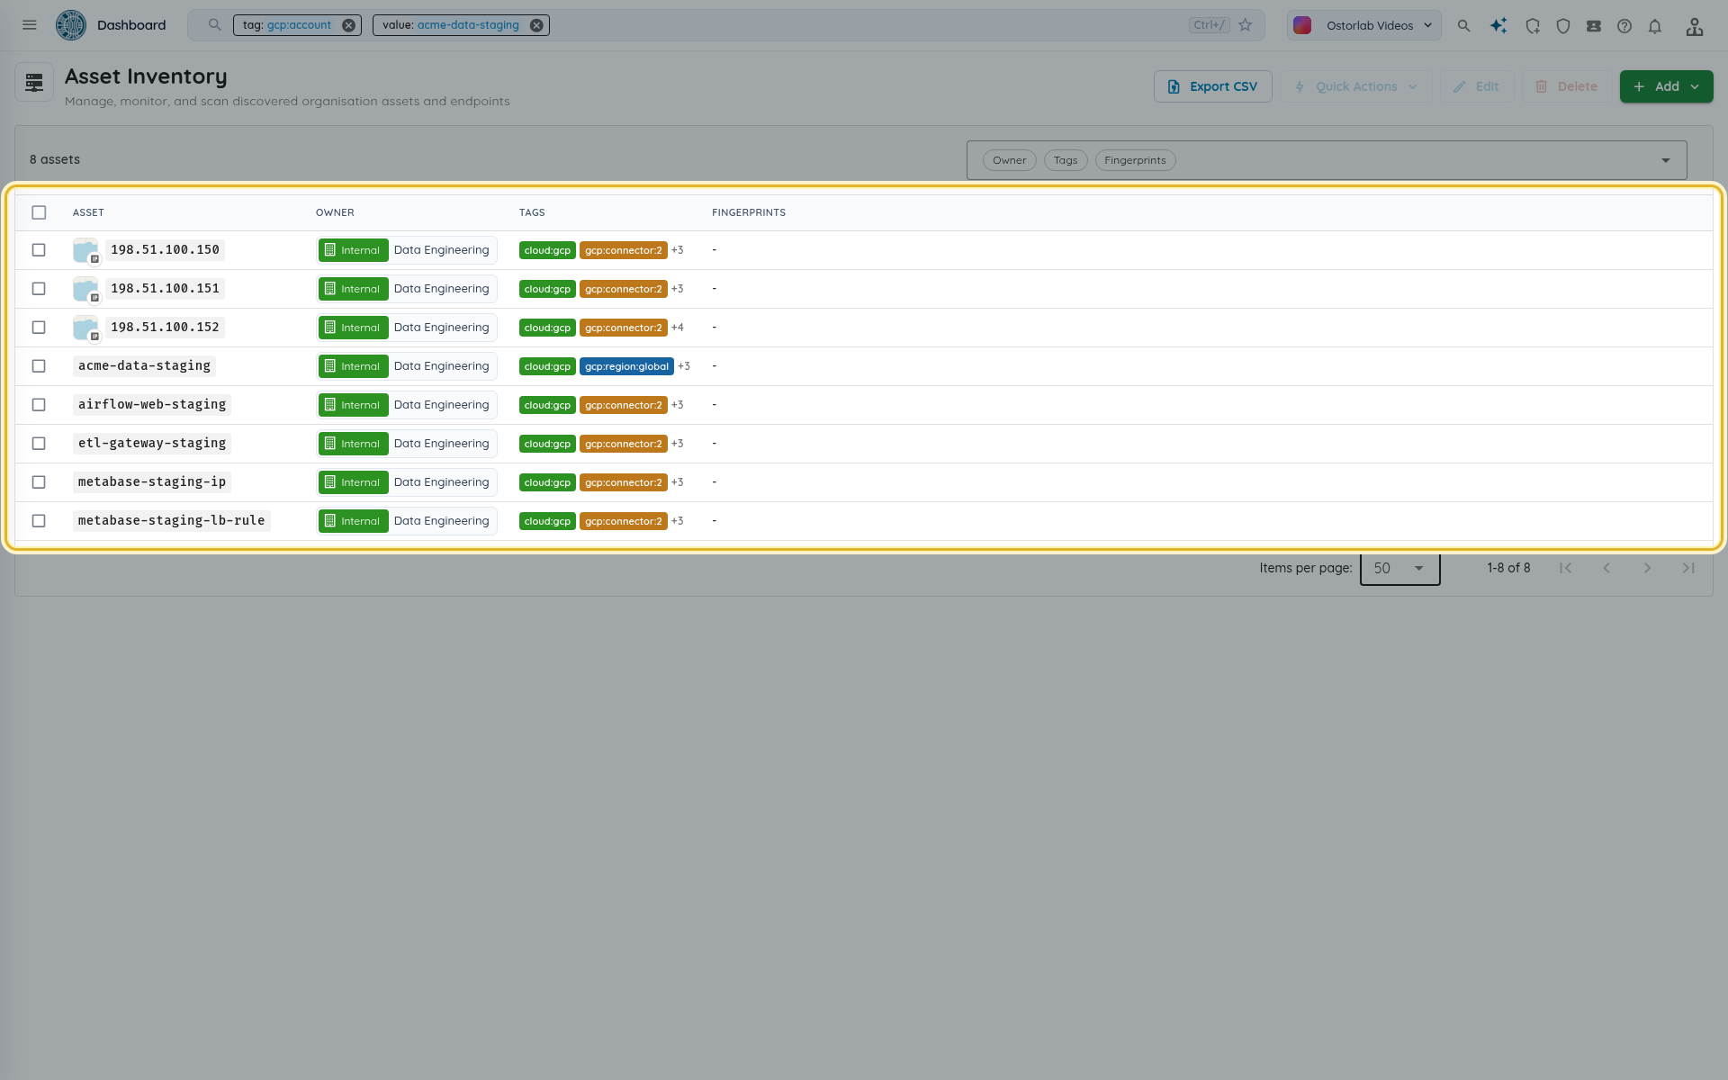The width and height of the screenshot is (1728, 1080).
Task: Click the gcp:region:global tag
Action: pyautogui.click(x=626, y=366)
